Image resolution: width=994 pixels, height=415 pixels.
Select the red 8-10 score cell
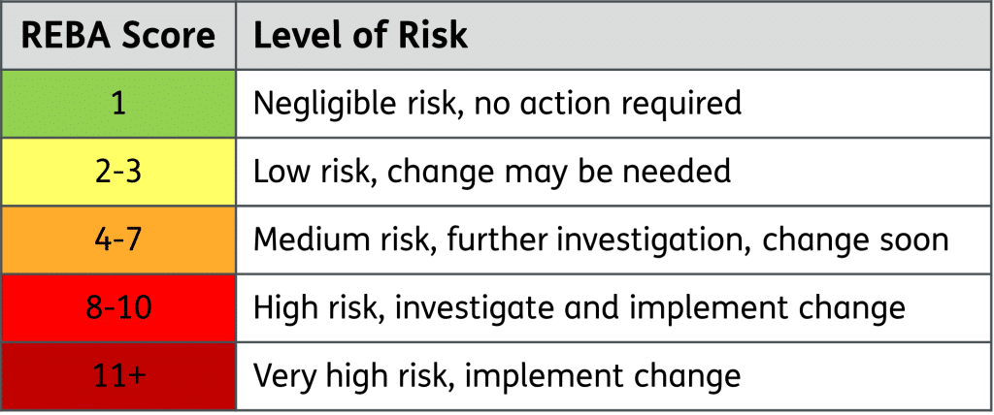click(x=118, y=307)
